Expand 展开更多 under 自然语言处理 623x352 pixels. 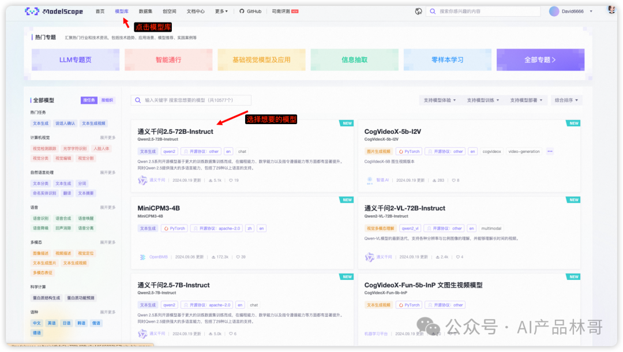108,173
